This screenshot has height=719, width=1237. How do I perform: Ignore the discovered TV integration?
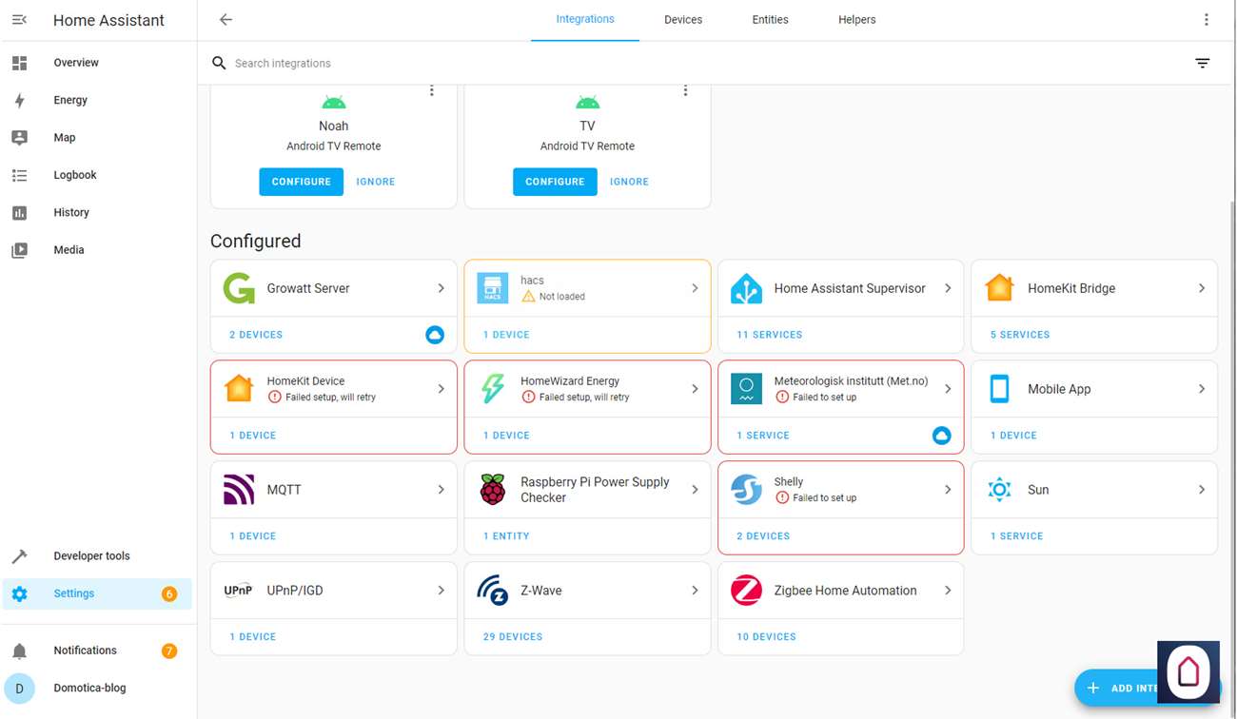pos(629,182)
